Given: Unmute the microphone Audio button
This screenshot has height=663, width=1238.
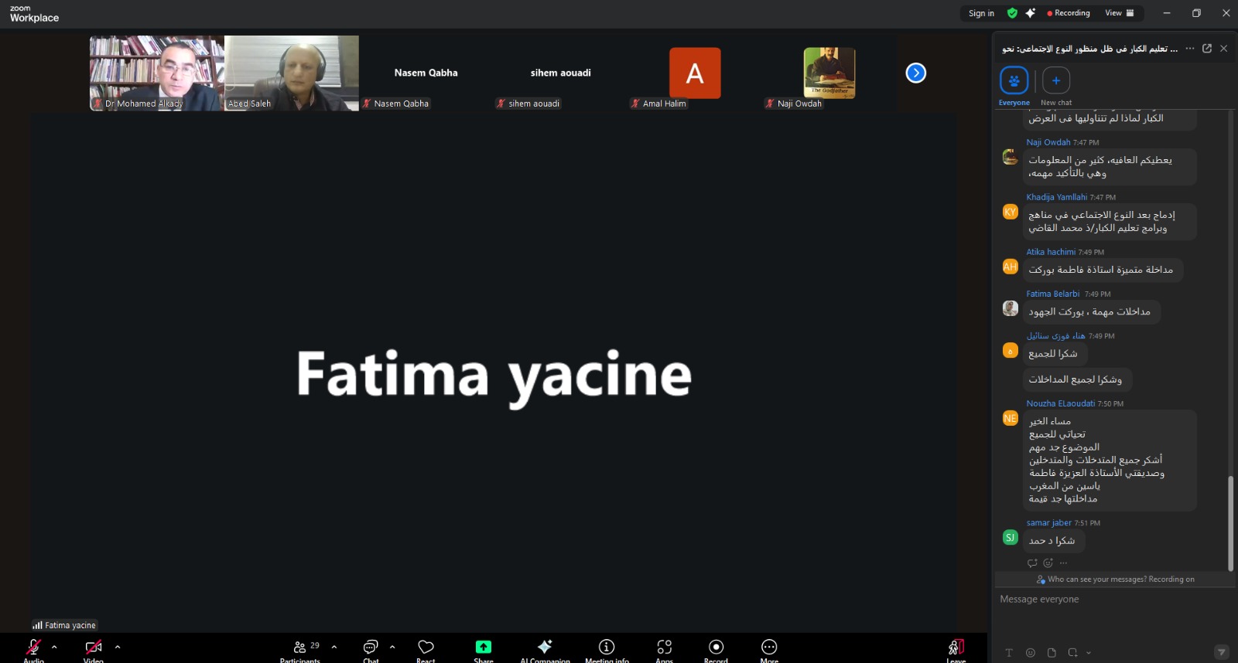Looking at the screenshot, I should [x=33, y=648].
